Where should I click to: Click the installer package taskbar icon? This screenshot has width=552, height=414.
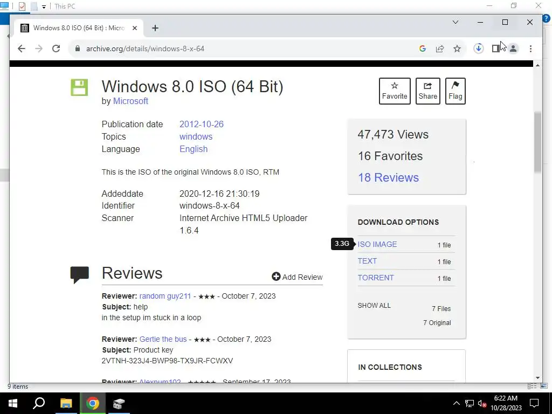click(119, 403)
